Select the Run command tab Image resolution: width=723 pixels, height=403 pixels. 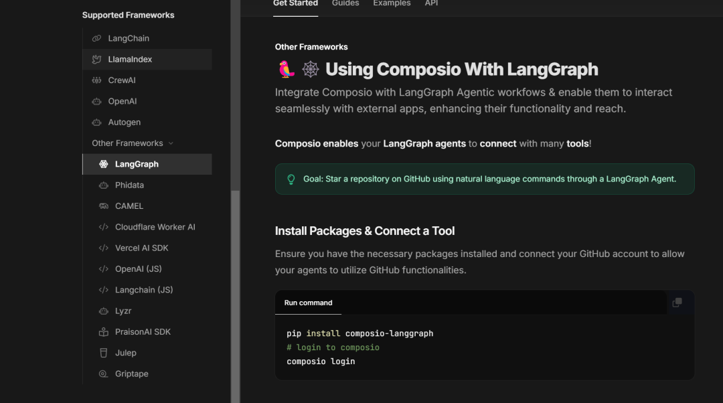(308, 303)
